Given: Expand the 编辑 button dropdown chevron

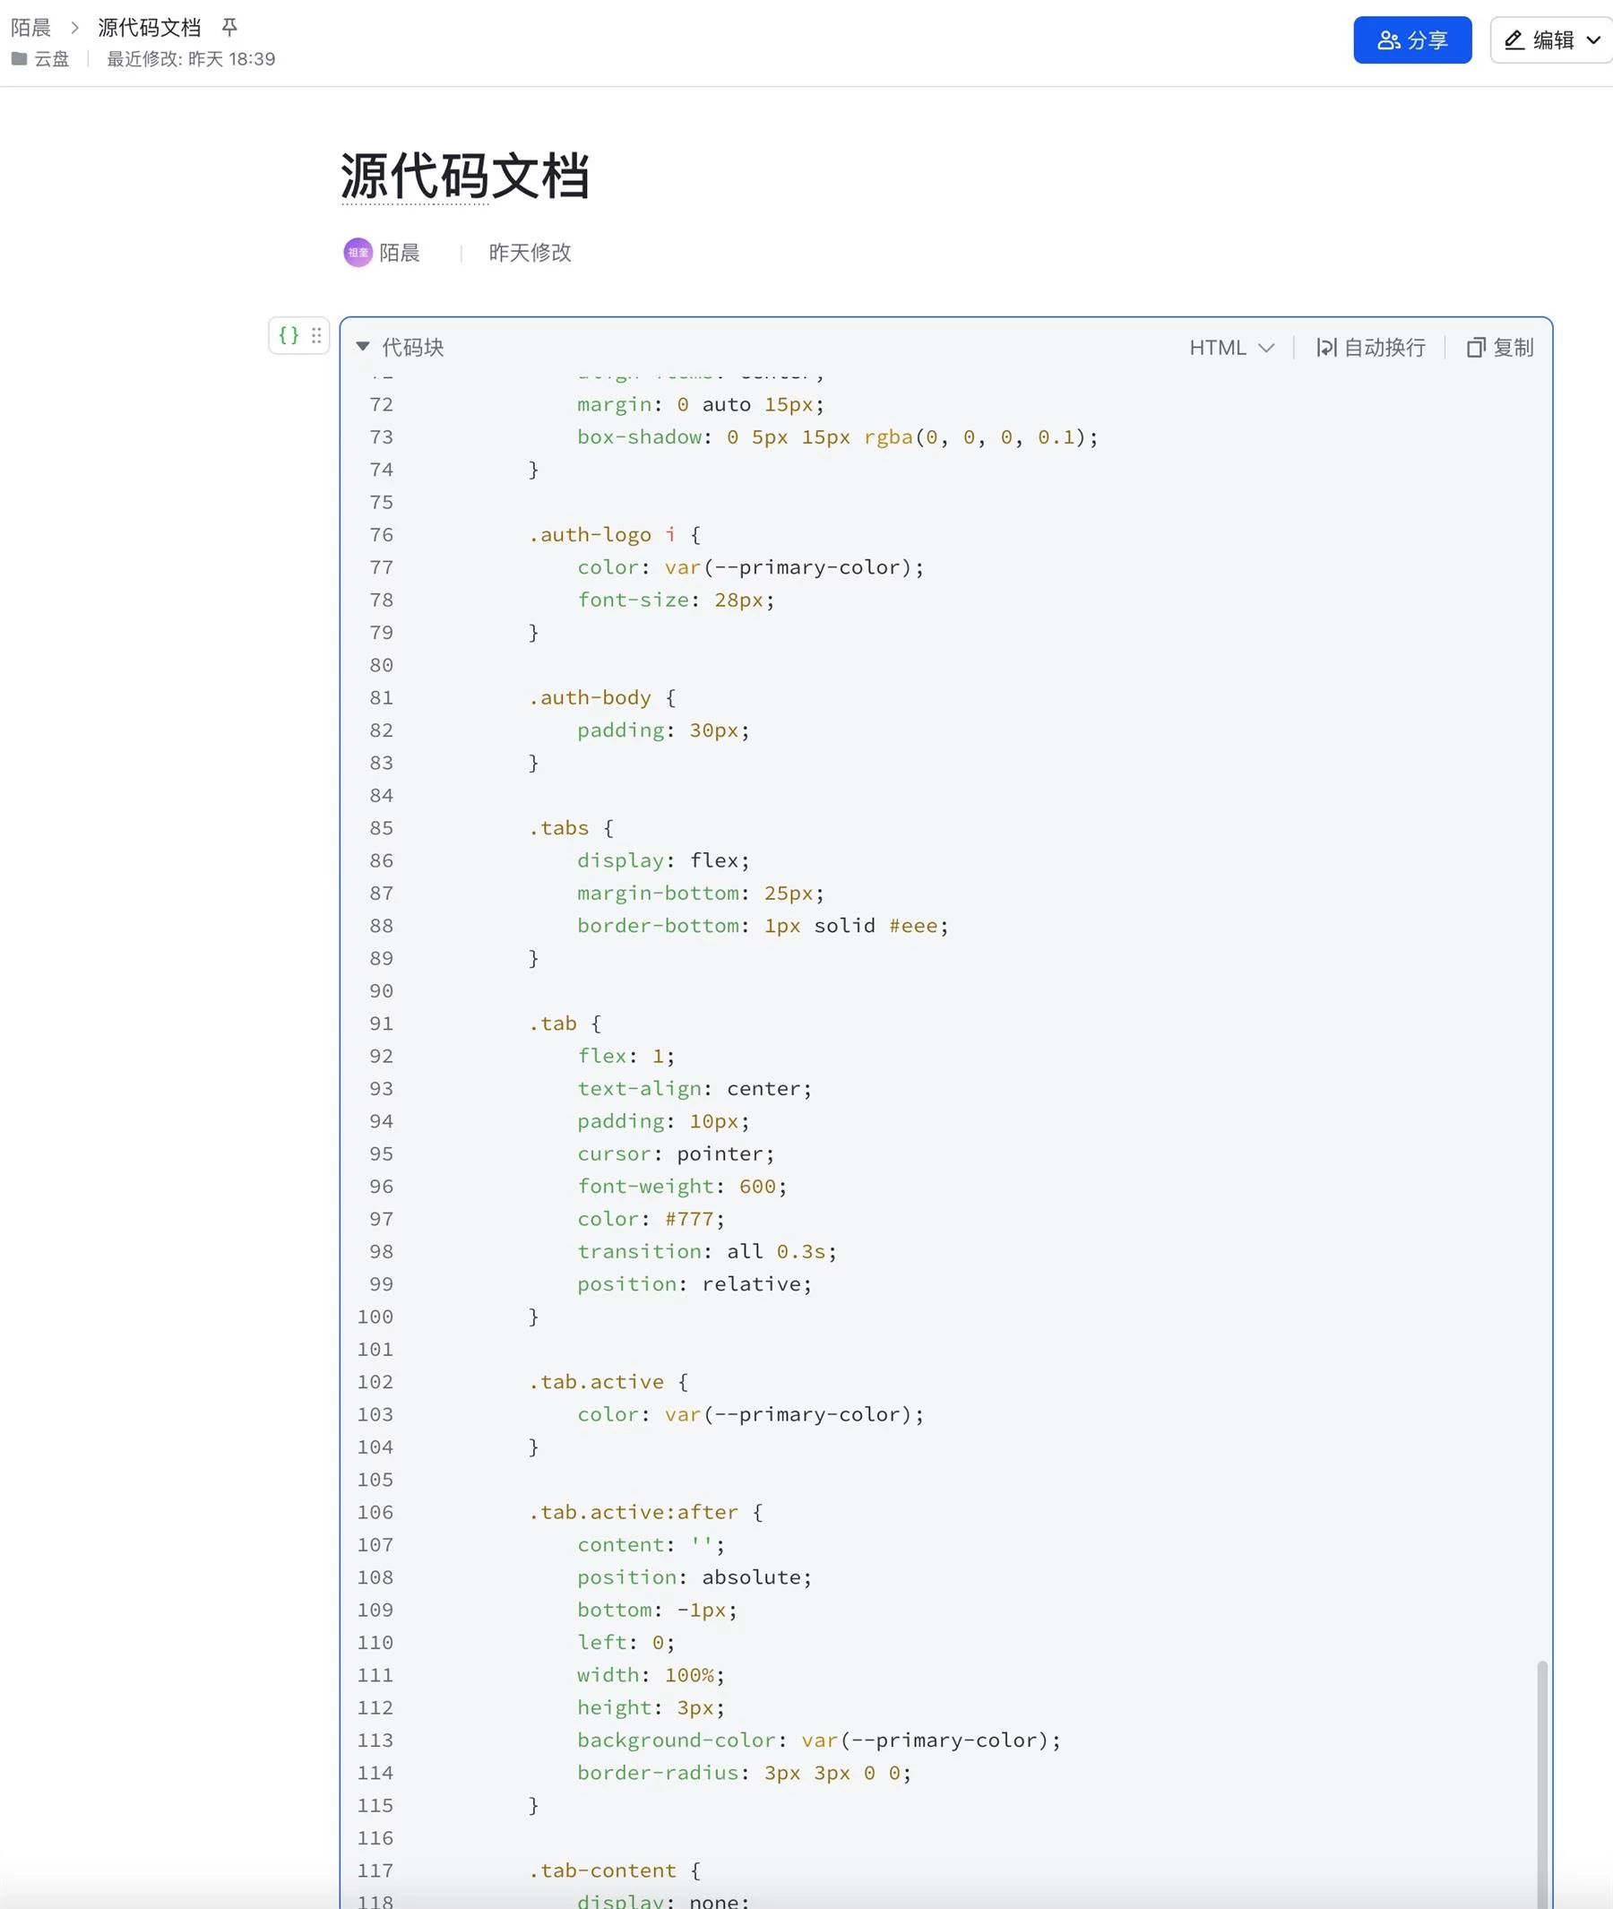Looking at the screenshot, I should click(x=1594, y=40).
